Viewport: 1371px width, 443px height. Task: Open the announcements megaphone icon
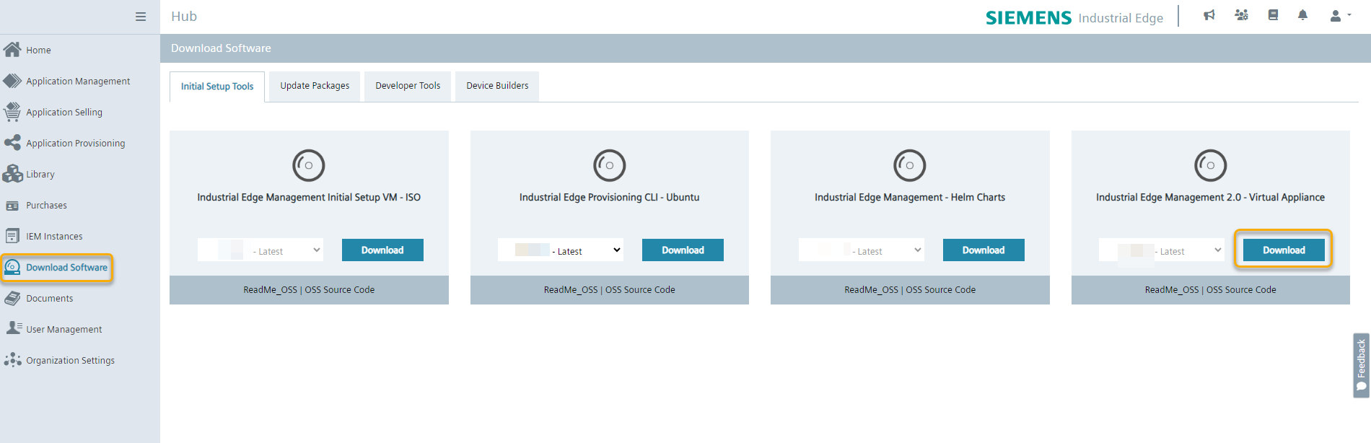click(x=1209, y=15)
